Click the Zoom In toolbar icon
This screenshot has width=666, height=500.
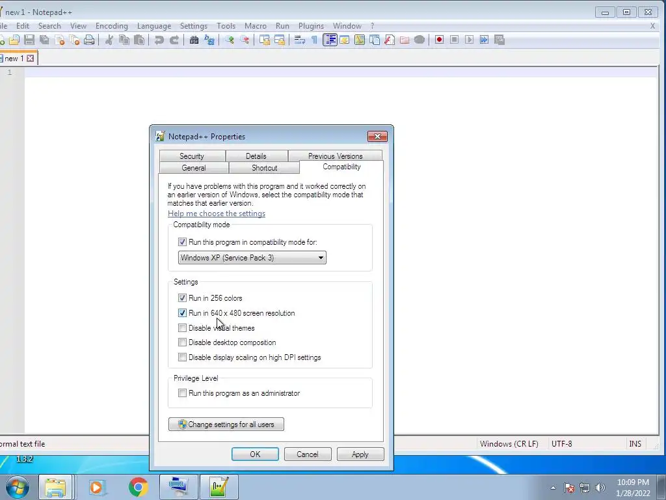(230, 40)
